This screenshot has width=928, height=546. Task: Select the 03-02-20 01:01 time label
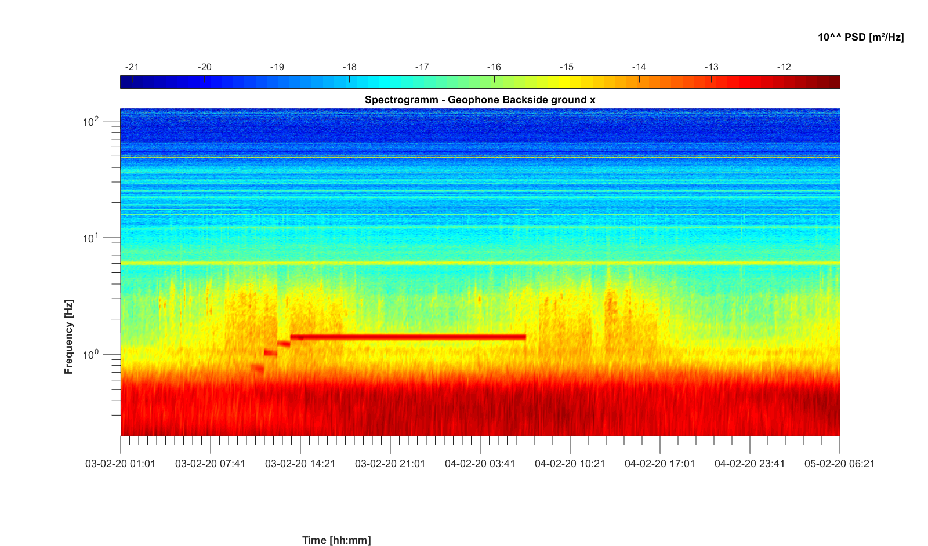(x=121, y=464)
